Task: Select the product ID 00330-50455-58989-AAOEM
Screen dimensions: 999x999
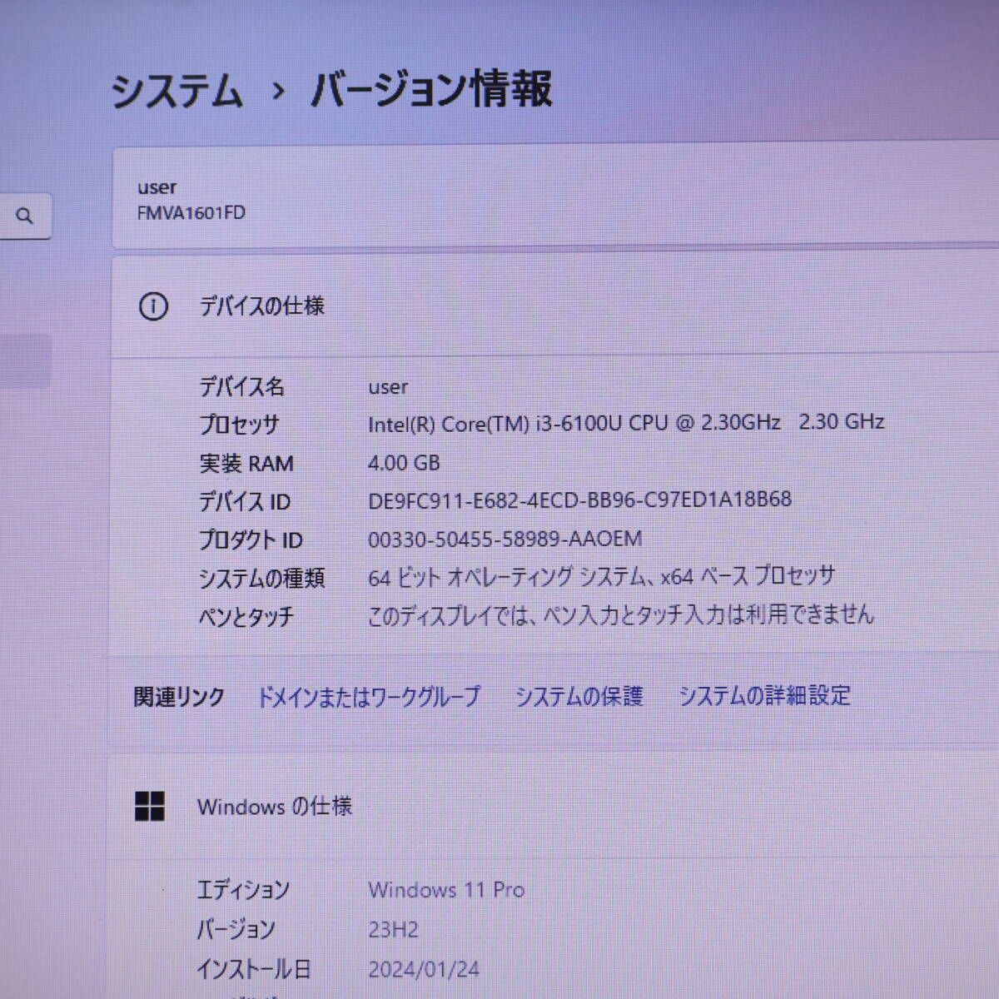Action: [x=505, y=539]
